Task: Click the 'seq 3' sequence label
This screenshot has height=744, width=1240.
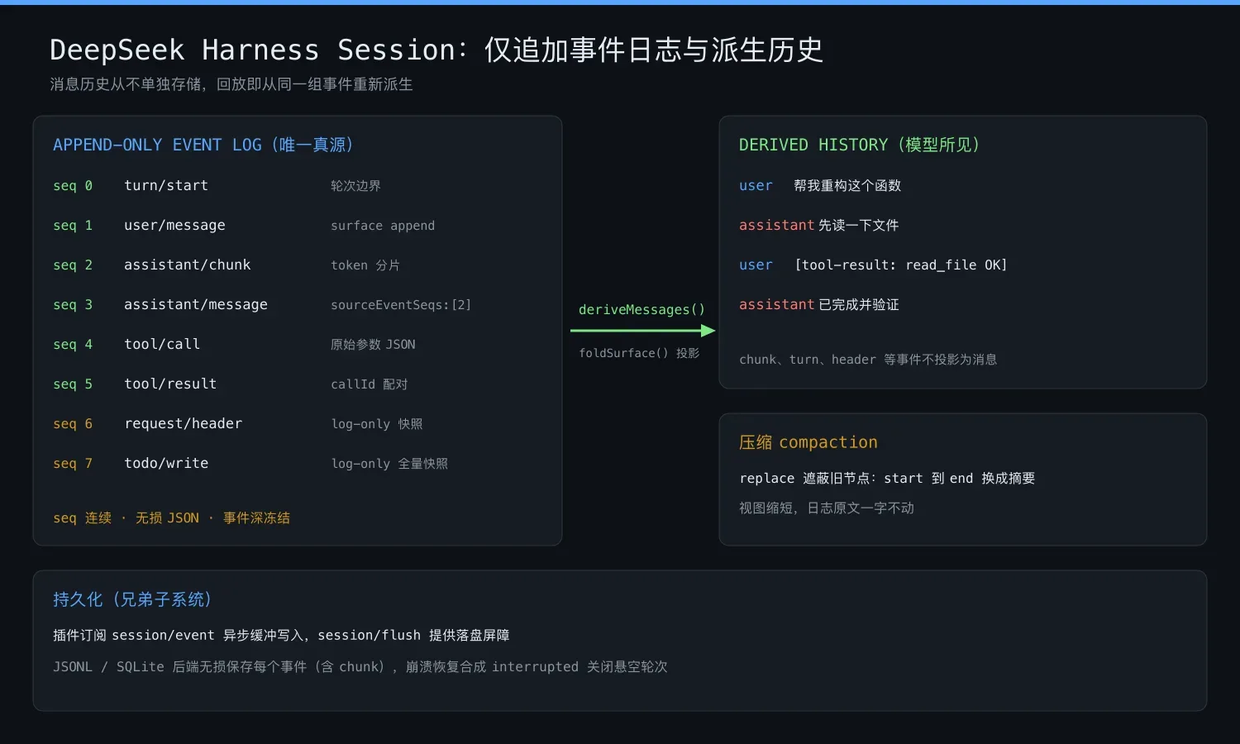Action: 73,305
